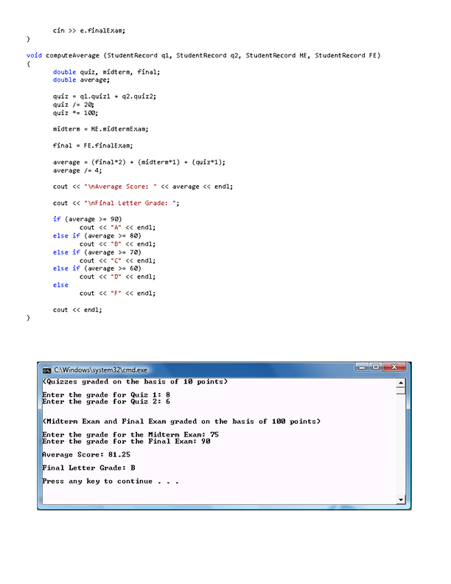The height and width of the screenshot is (584, 451).
Task: Click the cout 'Average Score' code line
Action: (x=143, y=187)
